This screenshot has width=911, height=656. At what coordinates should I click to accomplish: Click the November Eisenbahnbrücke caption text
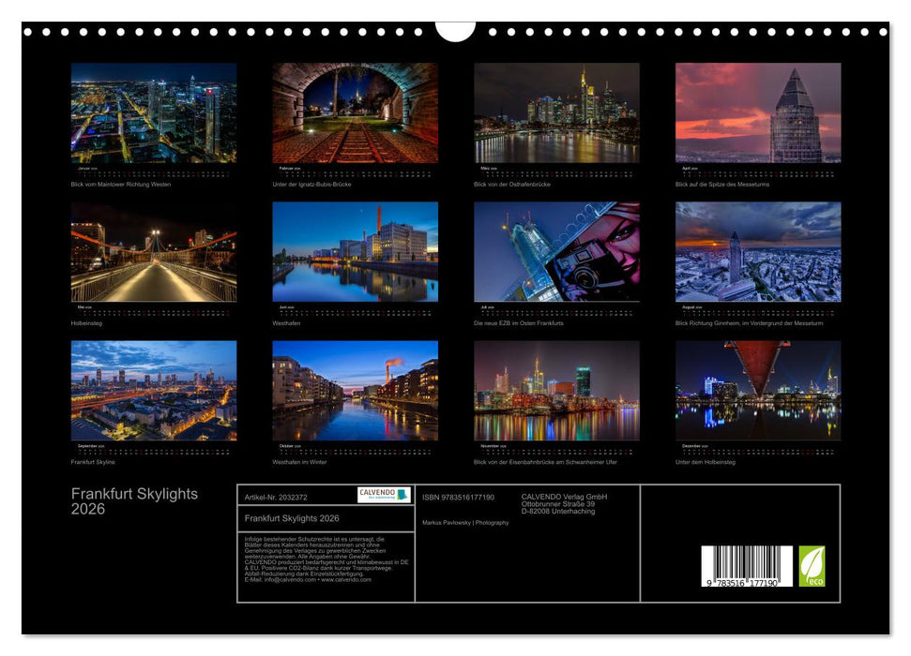click(548, 459)
